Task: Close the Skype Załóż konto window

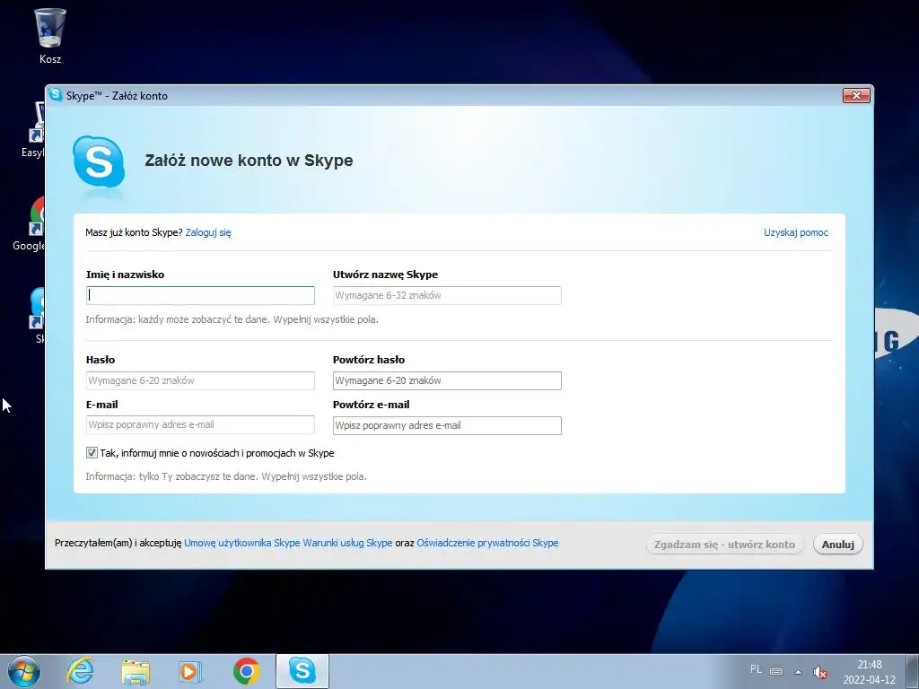Action: pos(856,95)
